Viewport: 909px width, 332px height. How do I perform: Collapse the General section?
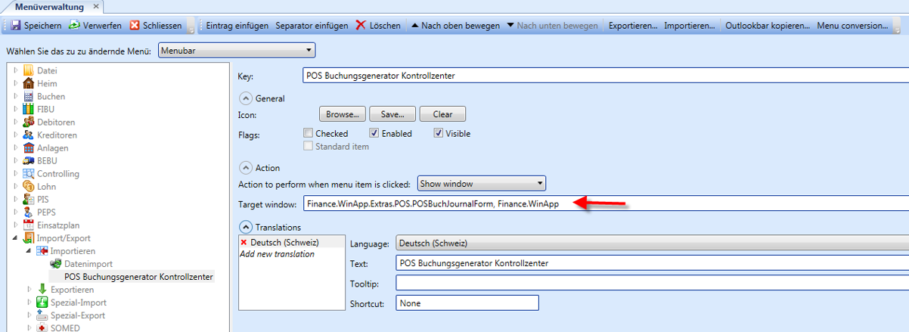tap(245, 98)
